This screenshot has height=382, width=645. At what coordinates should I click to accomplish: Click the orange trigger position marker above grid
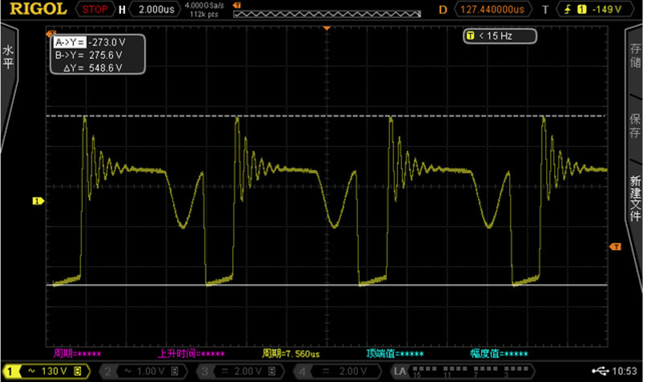tap(327, 28)
